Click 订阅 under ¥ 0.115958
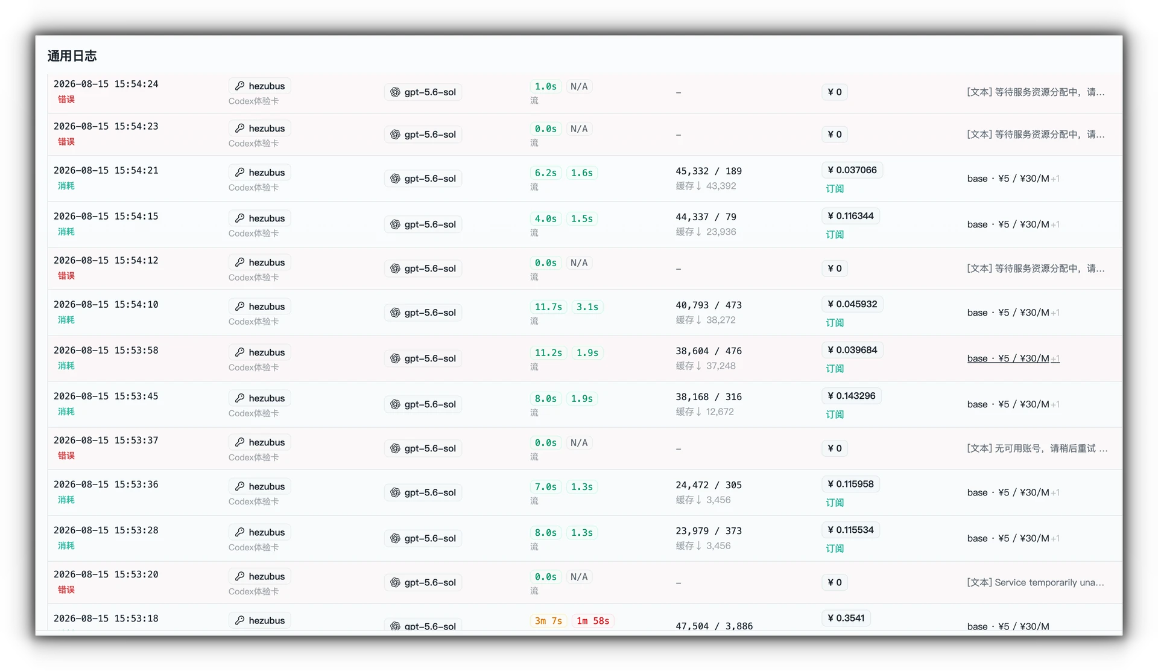The image size is (1158, 671). pyautogui.click(x=835, y=502)
